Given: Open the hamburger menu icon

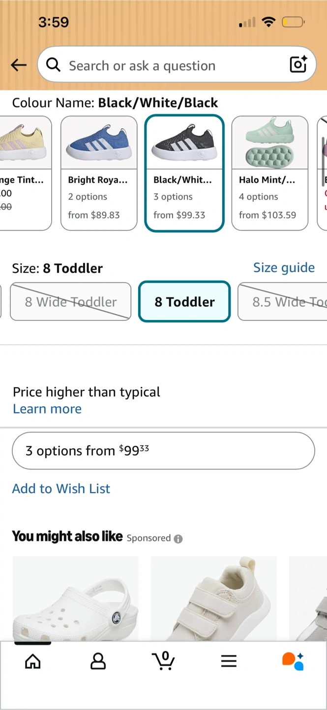Looking at the screenshot, I should click(x=229, y=661).
